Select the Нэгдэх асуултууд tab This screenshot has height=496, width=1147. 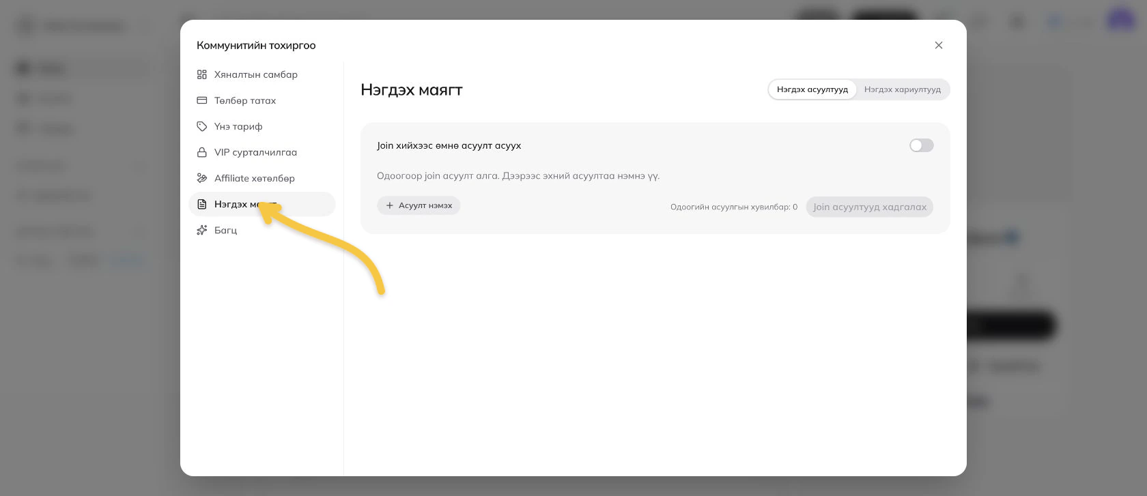coord(812,89)
